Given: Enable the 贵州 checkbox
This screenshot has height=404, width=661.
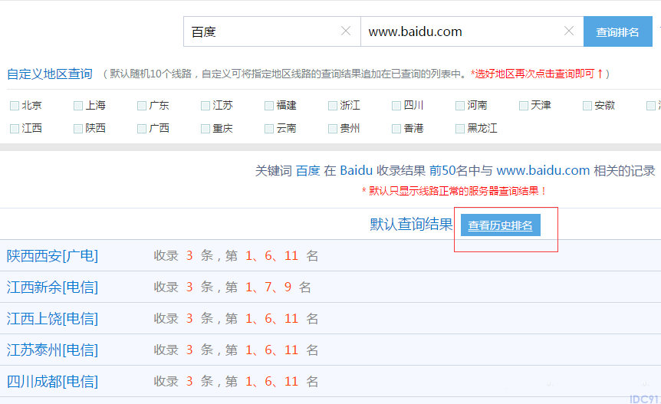Looking at the screenshot, I should (333, 129).
